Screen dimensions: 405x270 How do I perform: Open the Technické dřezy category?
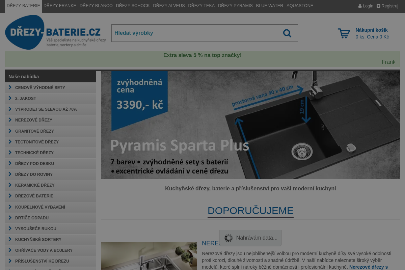pyautogui.click(x=51, y=153)
